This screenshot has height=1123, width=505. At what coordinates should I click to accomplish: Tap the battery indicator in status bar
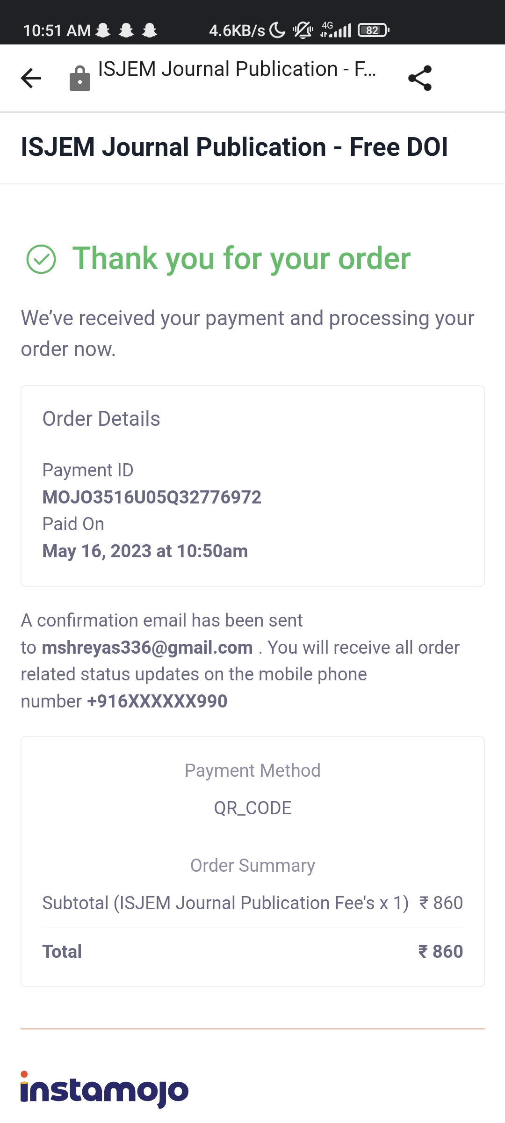click(373, 30)
